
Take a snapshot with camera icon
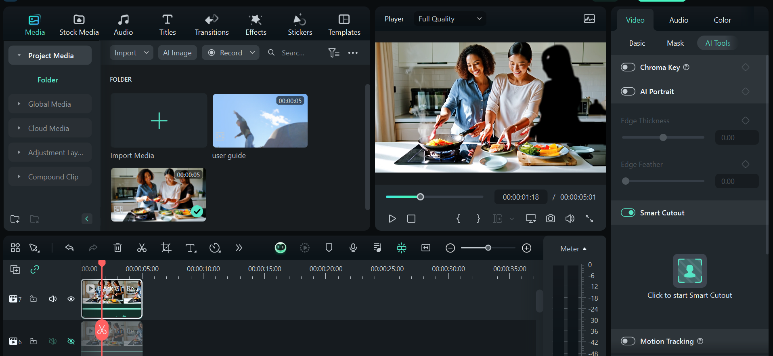(x=551, y=219)
